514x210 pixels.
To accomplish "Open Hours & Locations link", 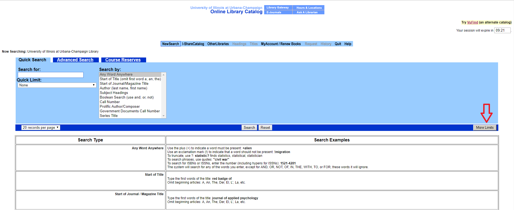I will (309, 8).
